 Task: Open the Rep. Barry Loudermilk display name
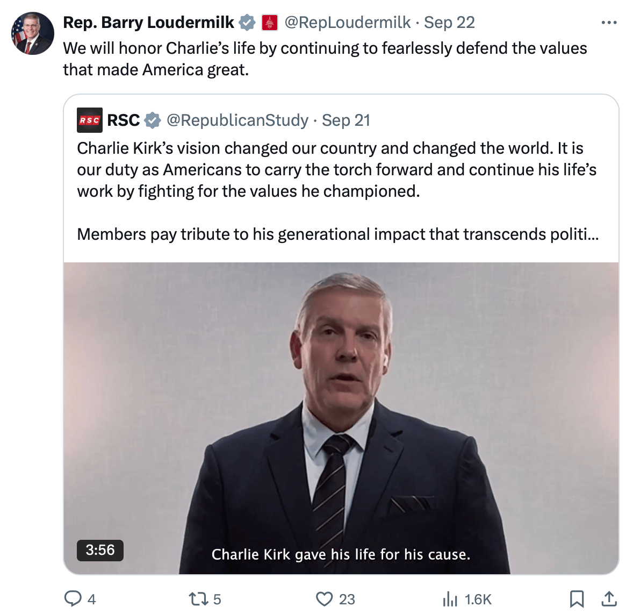(x=148, y=23)
